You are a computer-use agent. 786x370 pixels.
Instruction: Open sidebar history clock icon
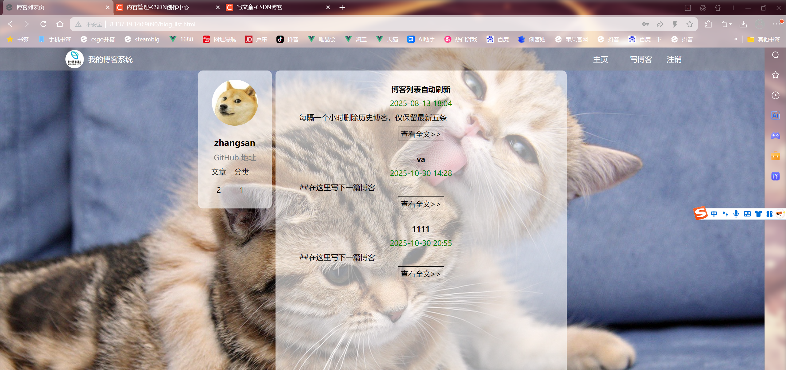[x=775, y=95]
